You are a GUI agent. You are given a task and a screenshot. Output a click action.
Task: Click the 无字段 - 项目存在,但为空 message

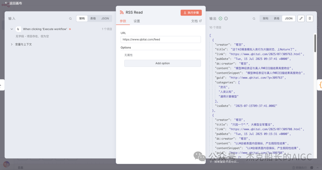(32, 36)
